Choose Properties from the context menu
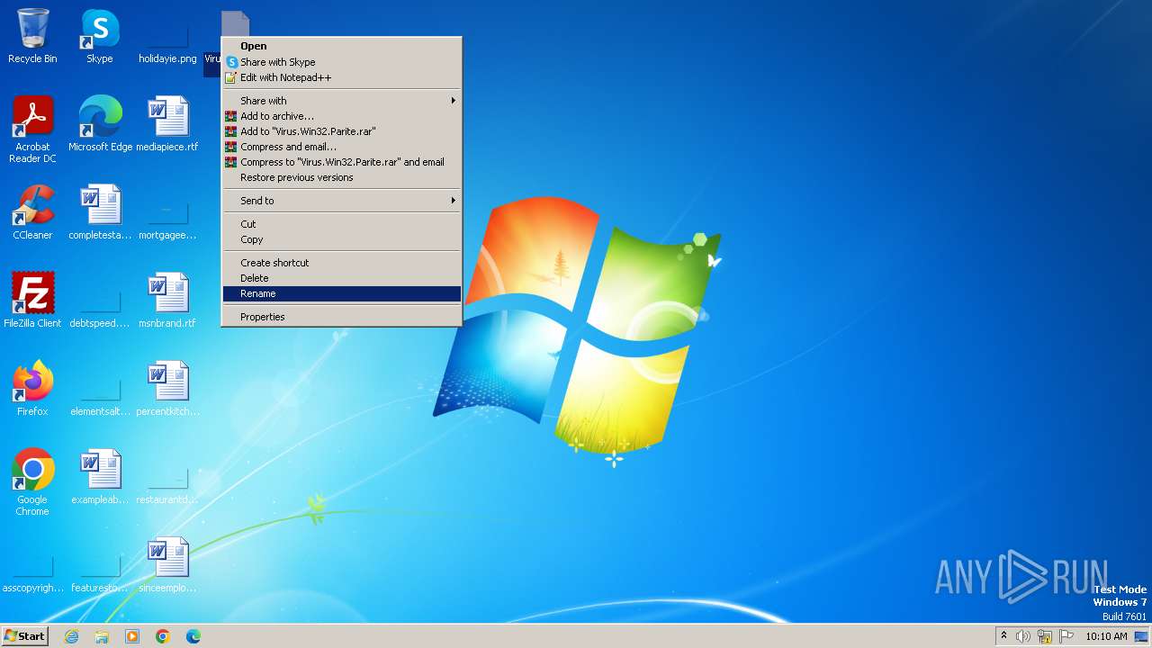1152x648 pixels. click(x=342, y=317)
